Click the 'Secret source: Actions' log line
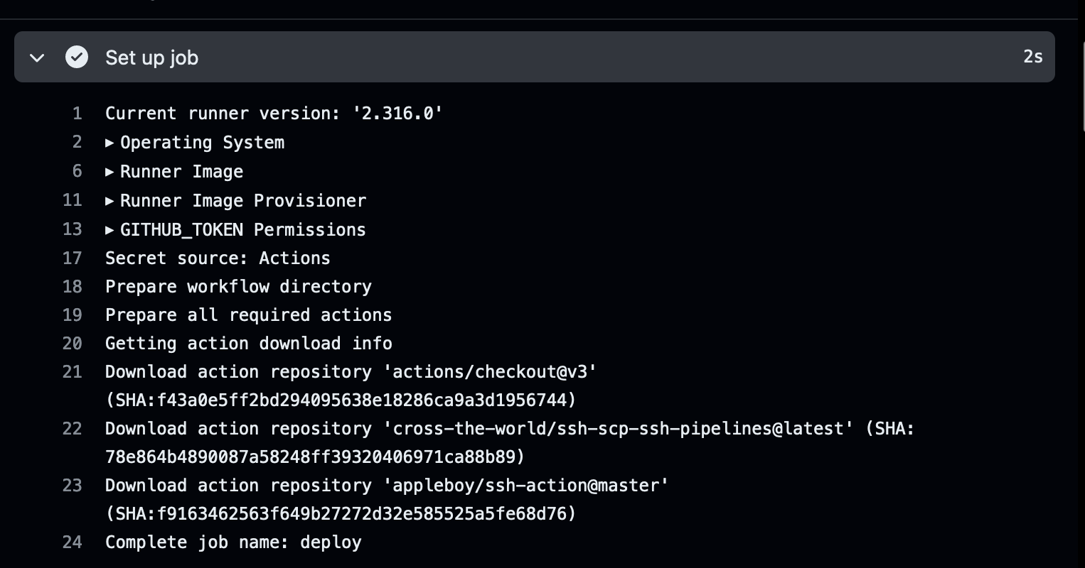Viewport: 1085px width, 568px height. tap(218, 258)
